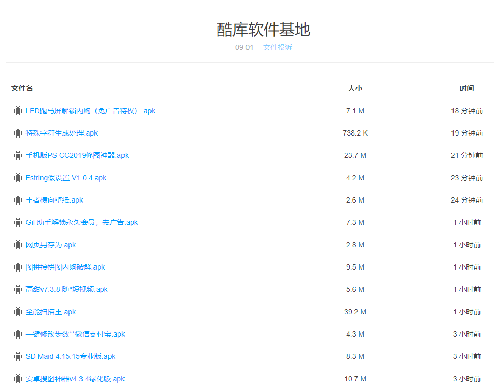This screenshot has height=388, width=494.
Task: Open the 特殊字符生成处理.apk file link
Action: [60, 133]
